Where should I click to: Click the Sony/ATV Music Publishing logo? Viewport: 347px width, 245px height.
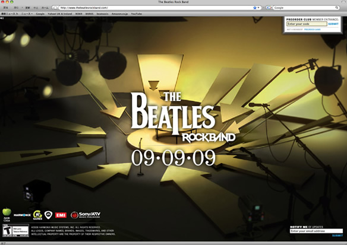(x=86, y=215)
